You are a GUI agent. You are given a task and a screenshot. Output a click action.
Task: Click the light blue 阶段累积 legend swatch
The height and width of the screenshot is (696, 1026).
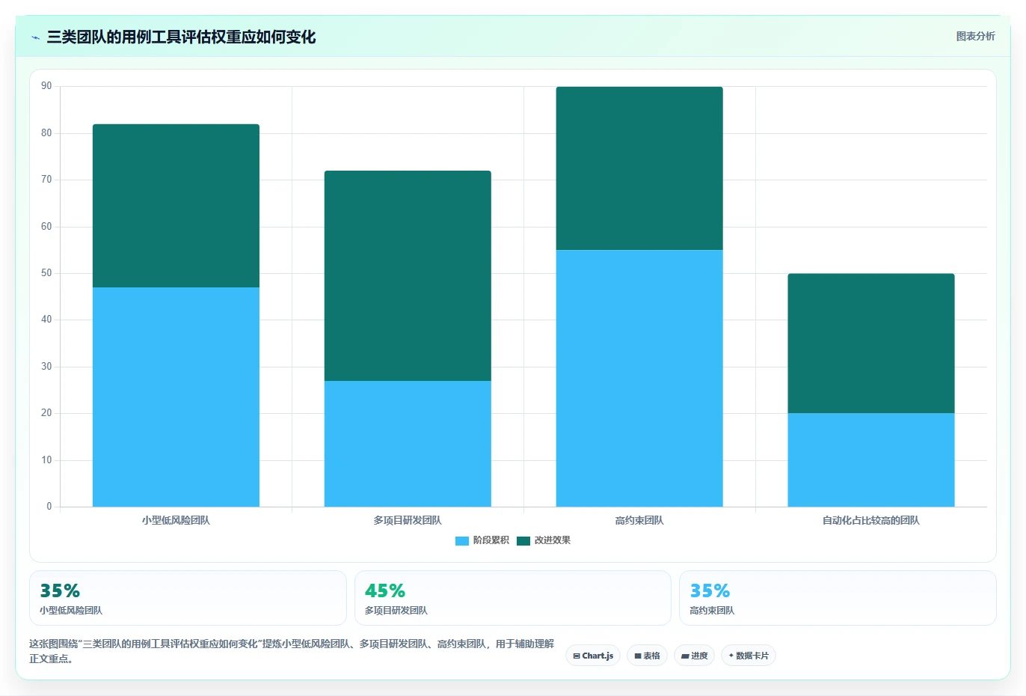(x=461, y=540)
